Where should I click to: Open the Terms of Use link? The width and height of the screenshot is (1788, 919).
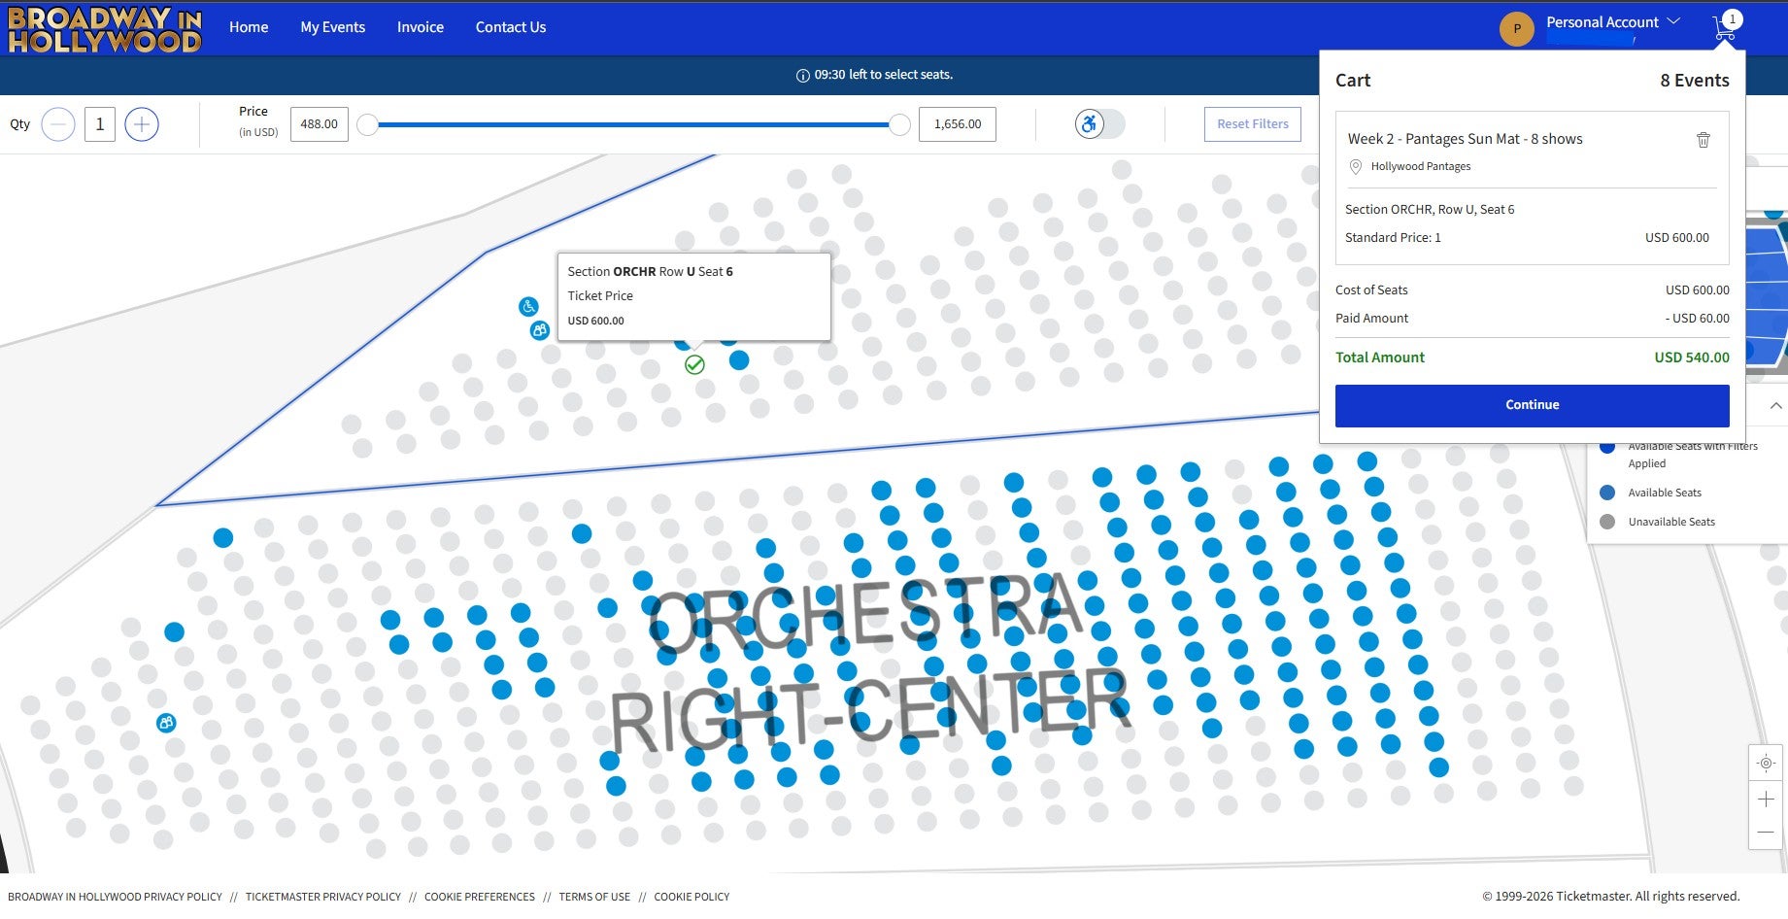point(594,897)
